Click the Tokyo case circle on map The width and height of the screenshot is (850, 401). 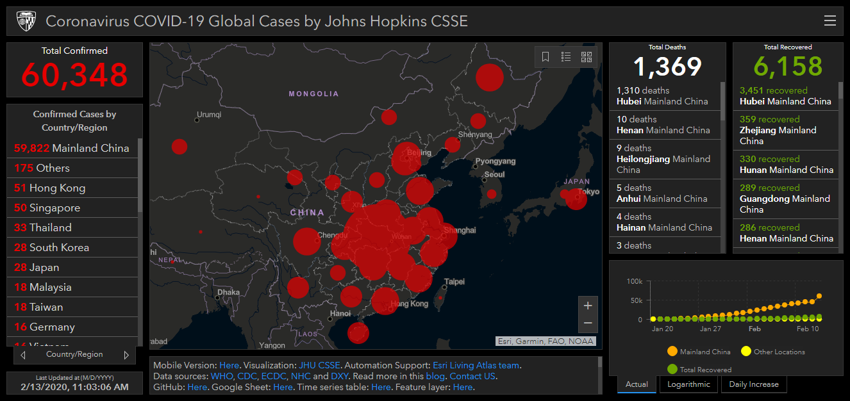pyautogui.click(x=576, y=199)
